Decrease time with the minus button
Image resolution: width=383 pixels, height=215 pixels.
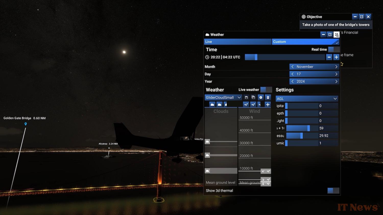pyautogui.click(x=329, y=57)
